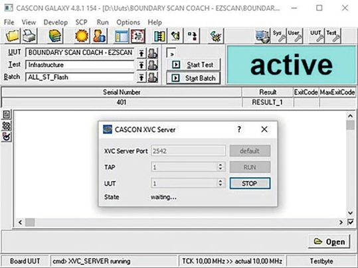This screenshot has height=268, width=358.
Task: Click Testbyte status bar entry
Action: point(321,261)
